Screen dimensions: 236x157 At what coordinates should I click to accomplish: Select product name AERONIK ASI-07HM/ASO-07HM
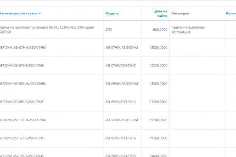(23, 48)
